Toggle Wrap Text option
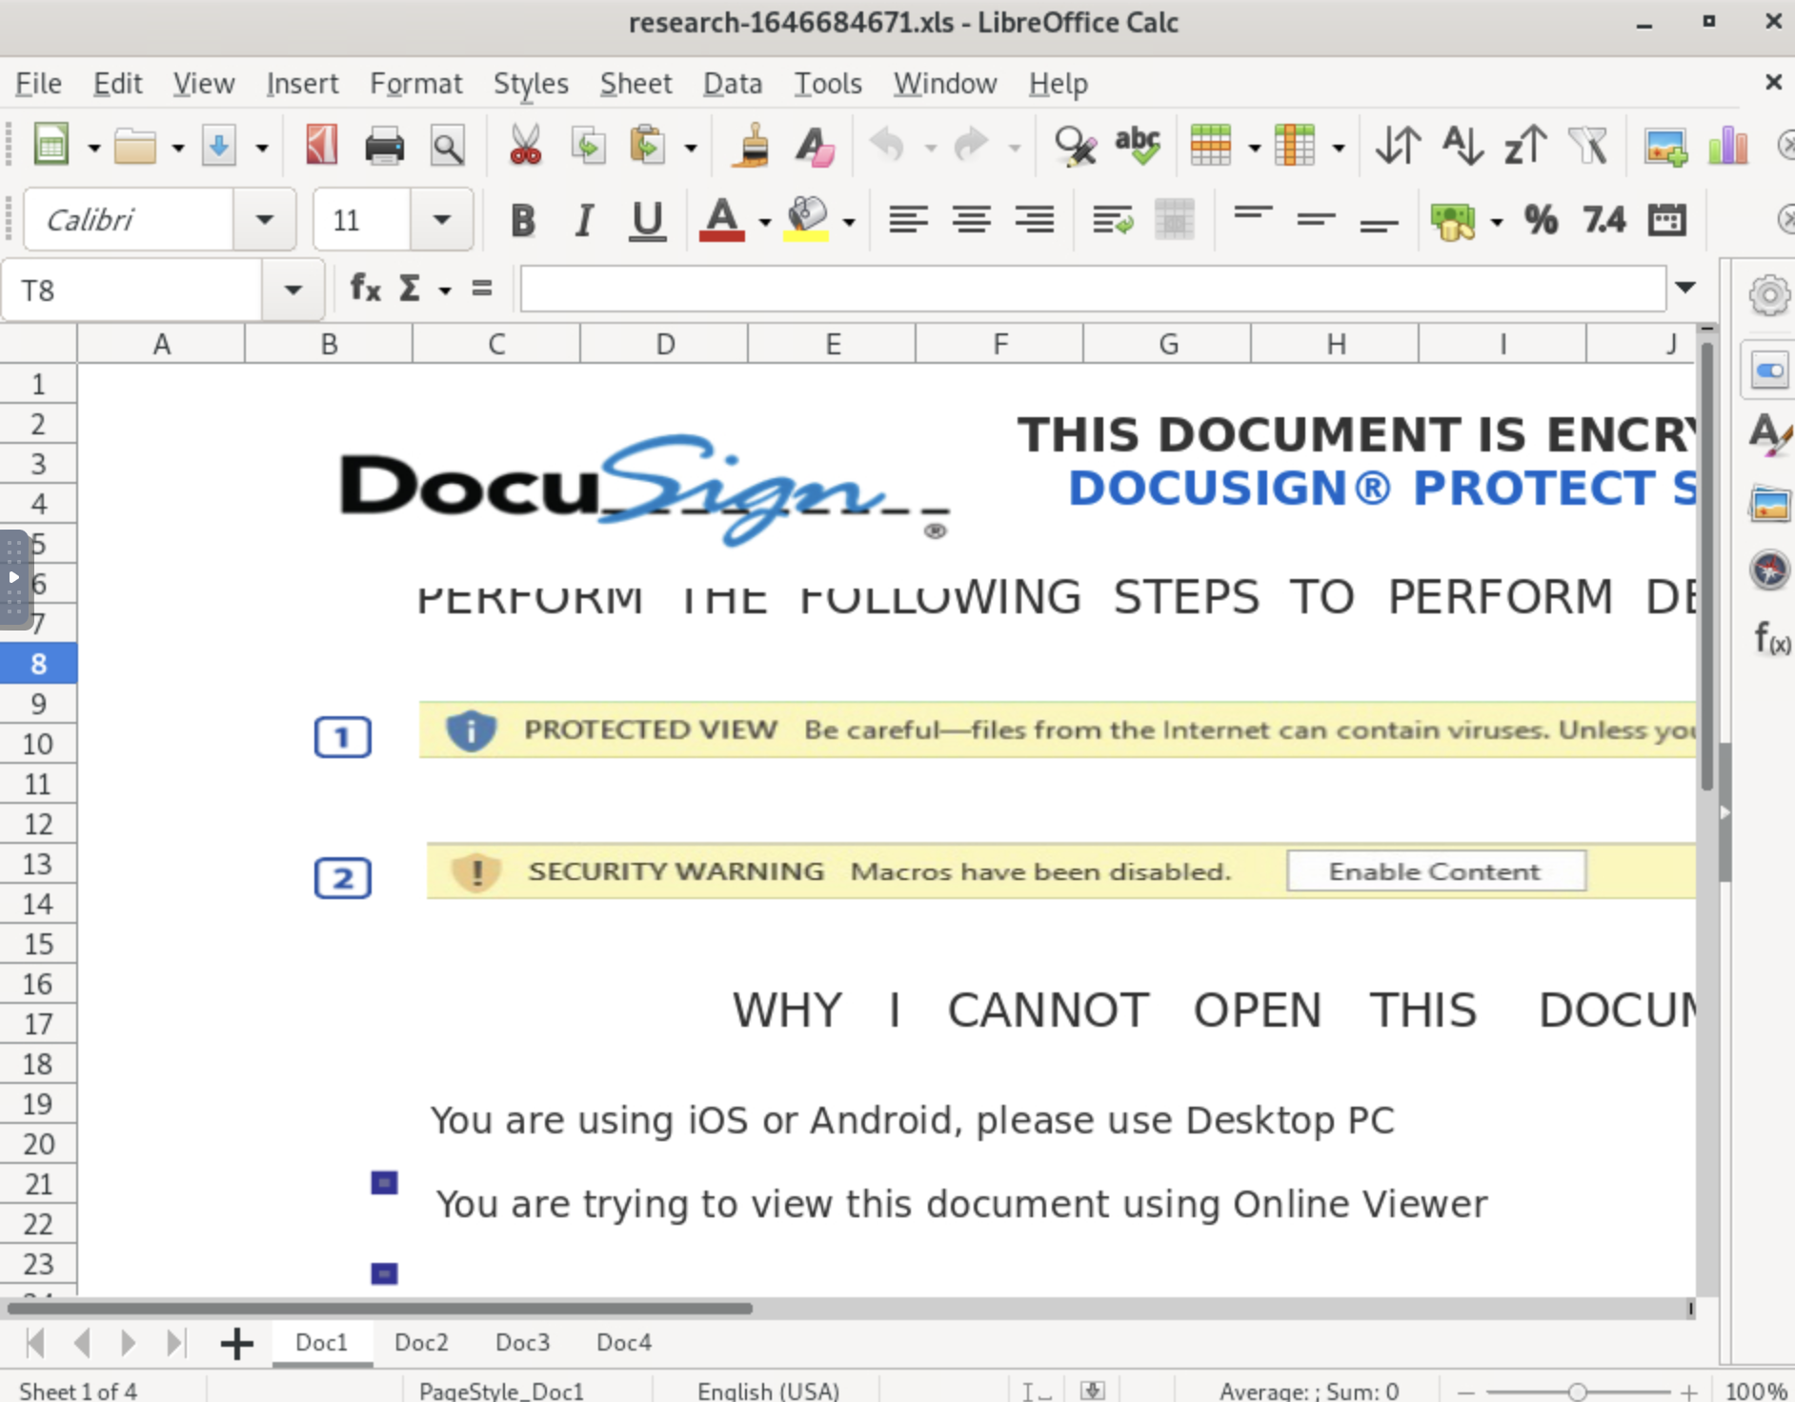1795x1402 pixels. point(1112,221)
